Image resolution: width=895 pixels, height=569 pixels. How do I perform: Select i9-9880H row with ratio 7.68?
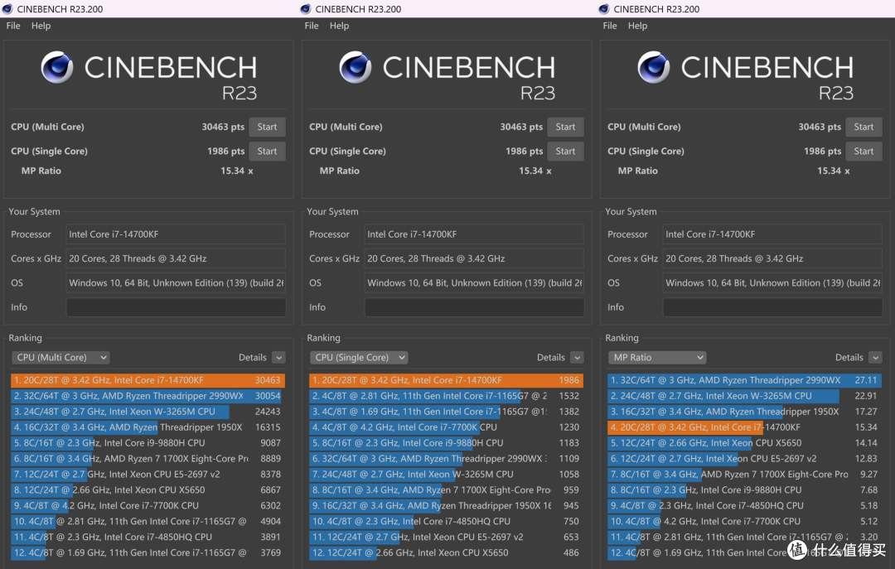[745, 489]
